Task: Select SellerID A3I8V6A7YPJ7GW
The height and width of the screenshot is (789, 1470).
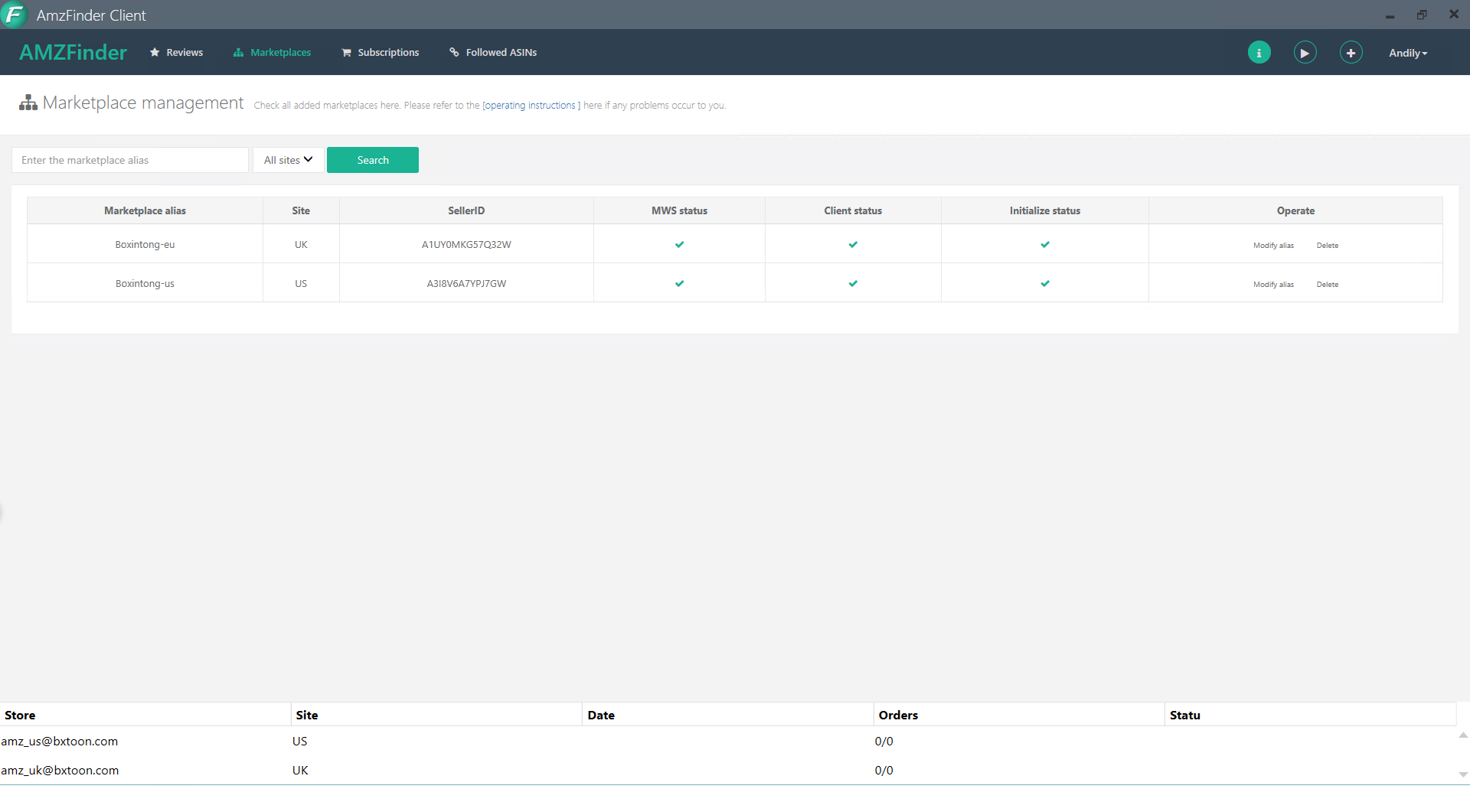Action: [x=466, y=284]
